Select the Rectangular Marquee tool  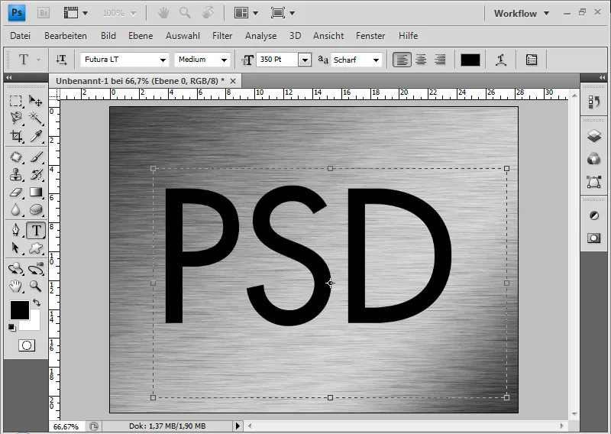15,101
